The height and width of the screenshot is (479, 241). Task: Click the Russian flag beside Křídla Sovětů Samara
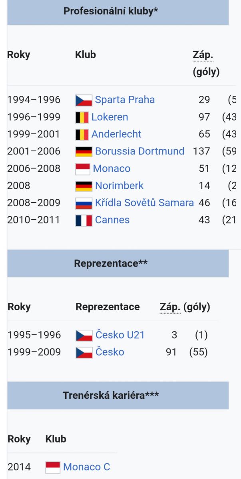84,203
